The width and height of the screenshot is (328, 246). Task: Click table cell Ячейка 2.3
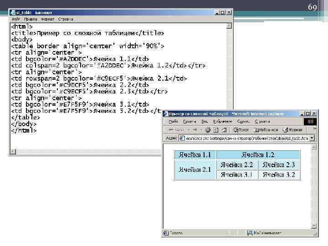point(279,165)
